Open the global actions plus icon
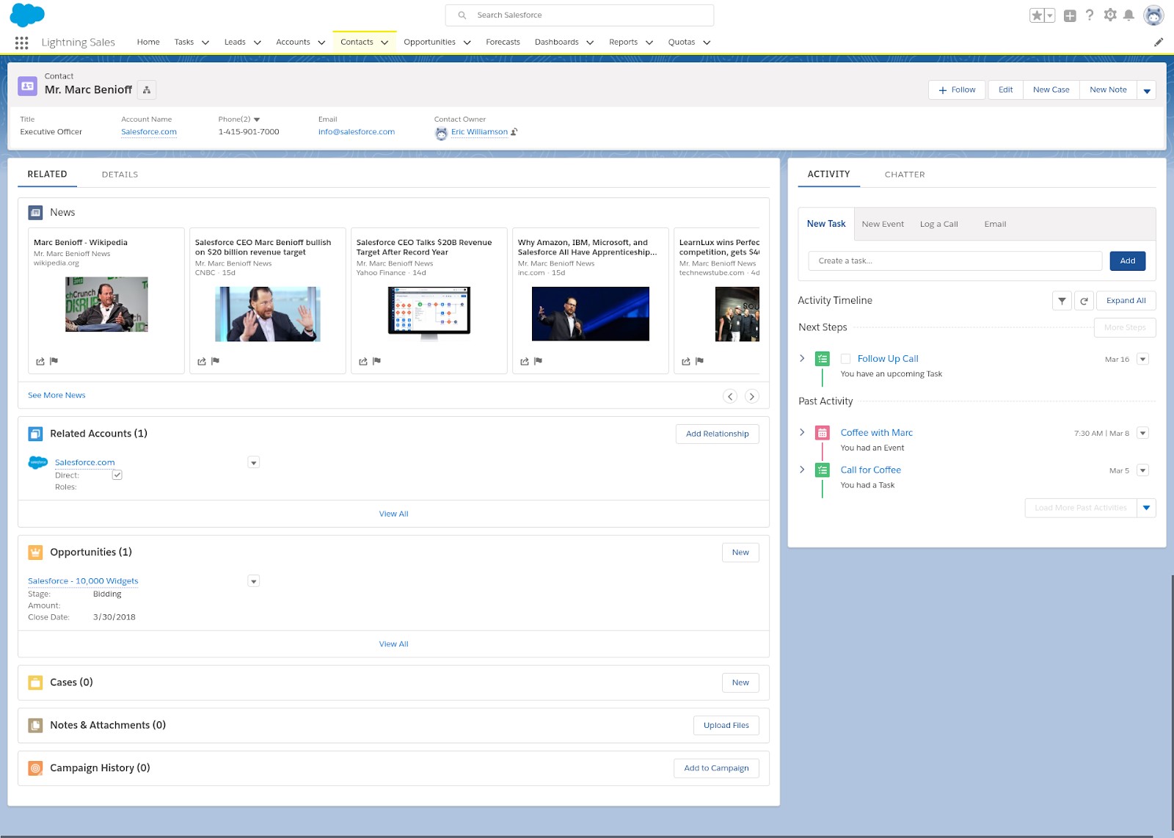The image size is (1174, 838). (1070, 15)
